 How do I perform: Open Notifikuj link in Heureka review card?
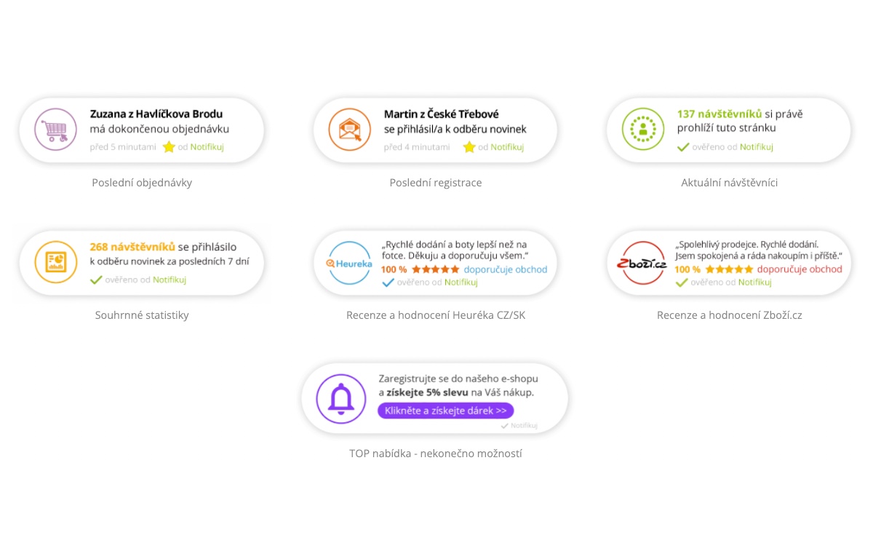461,282
